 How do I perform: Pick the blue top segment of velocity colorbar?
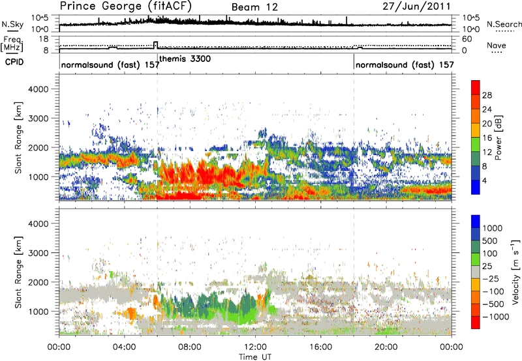click(x=476, y=222)
